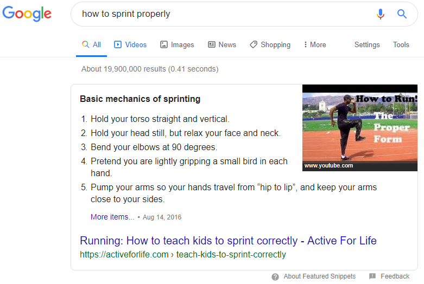
Task: Click the Feedback flag icon
Action: click(372, 276)
